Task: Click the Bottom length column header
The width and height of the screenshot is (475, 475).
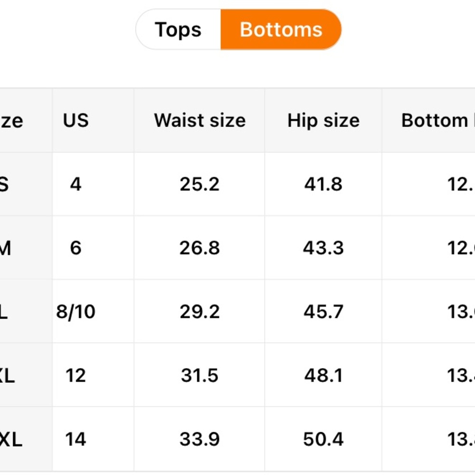Action: [438, 120]
